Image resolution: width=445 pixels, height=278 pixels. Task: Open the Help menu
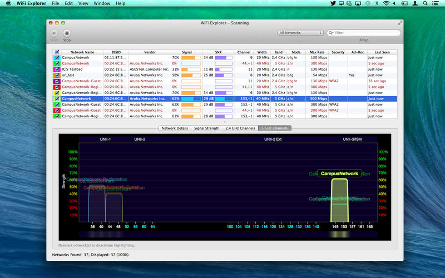(x=120, y=3)
